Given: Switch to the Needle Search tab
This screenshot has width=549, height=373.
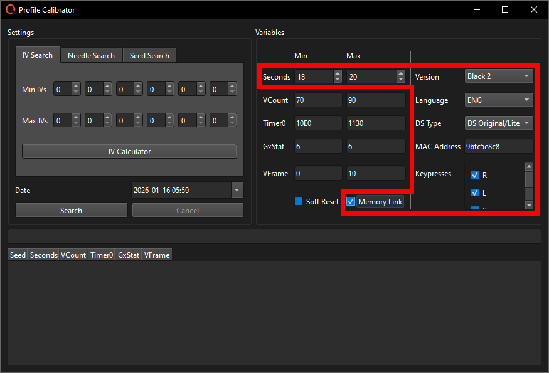Looking at the screenshot, I should pos(91,55).
